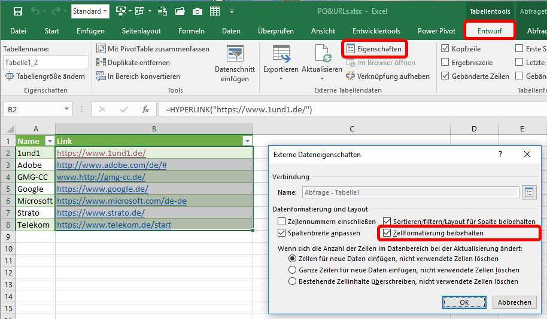Toggle Zellformatierung beibehalten checkbox
The width and height of the screenshot is (547, 319).
pos(387,232)
